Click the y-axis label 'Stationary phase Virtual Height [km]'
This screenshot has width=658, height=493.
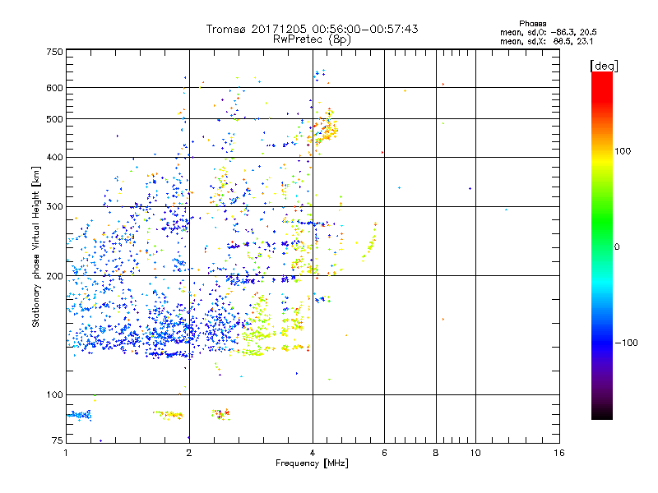click(35, 246)
